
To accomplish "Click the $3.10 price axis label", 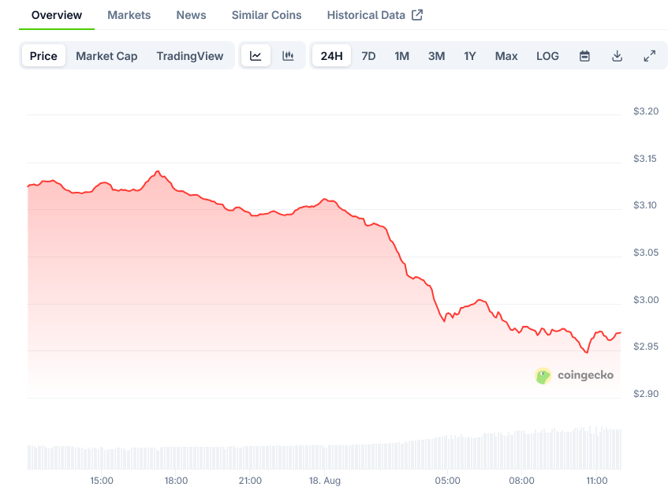I will click(645, 205).
